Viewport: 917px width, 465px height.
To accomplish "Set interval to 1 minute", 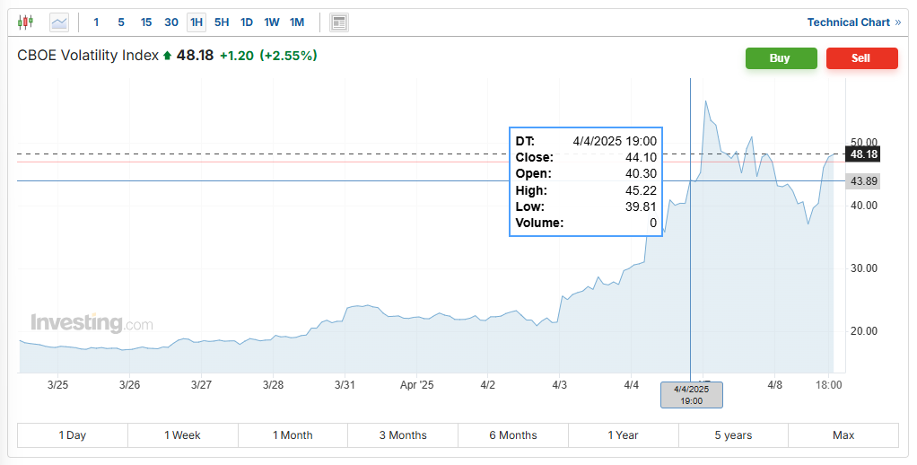I will pos(96,22).
